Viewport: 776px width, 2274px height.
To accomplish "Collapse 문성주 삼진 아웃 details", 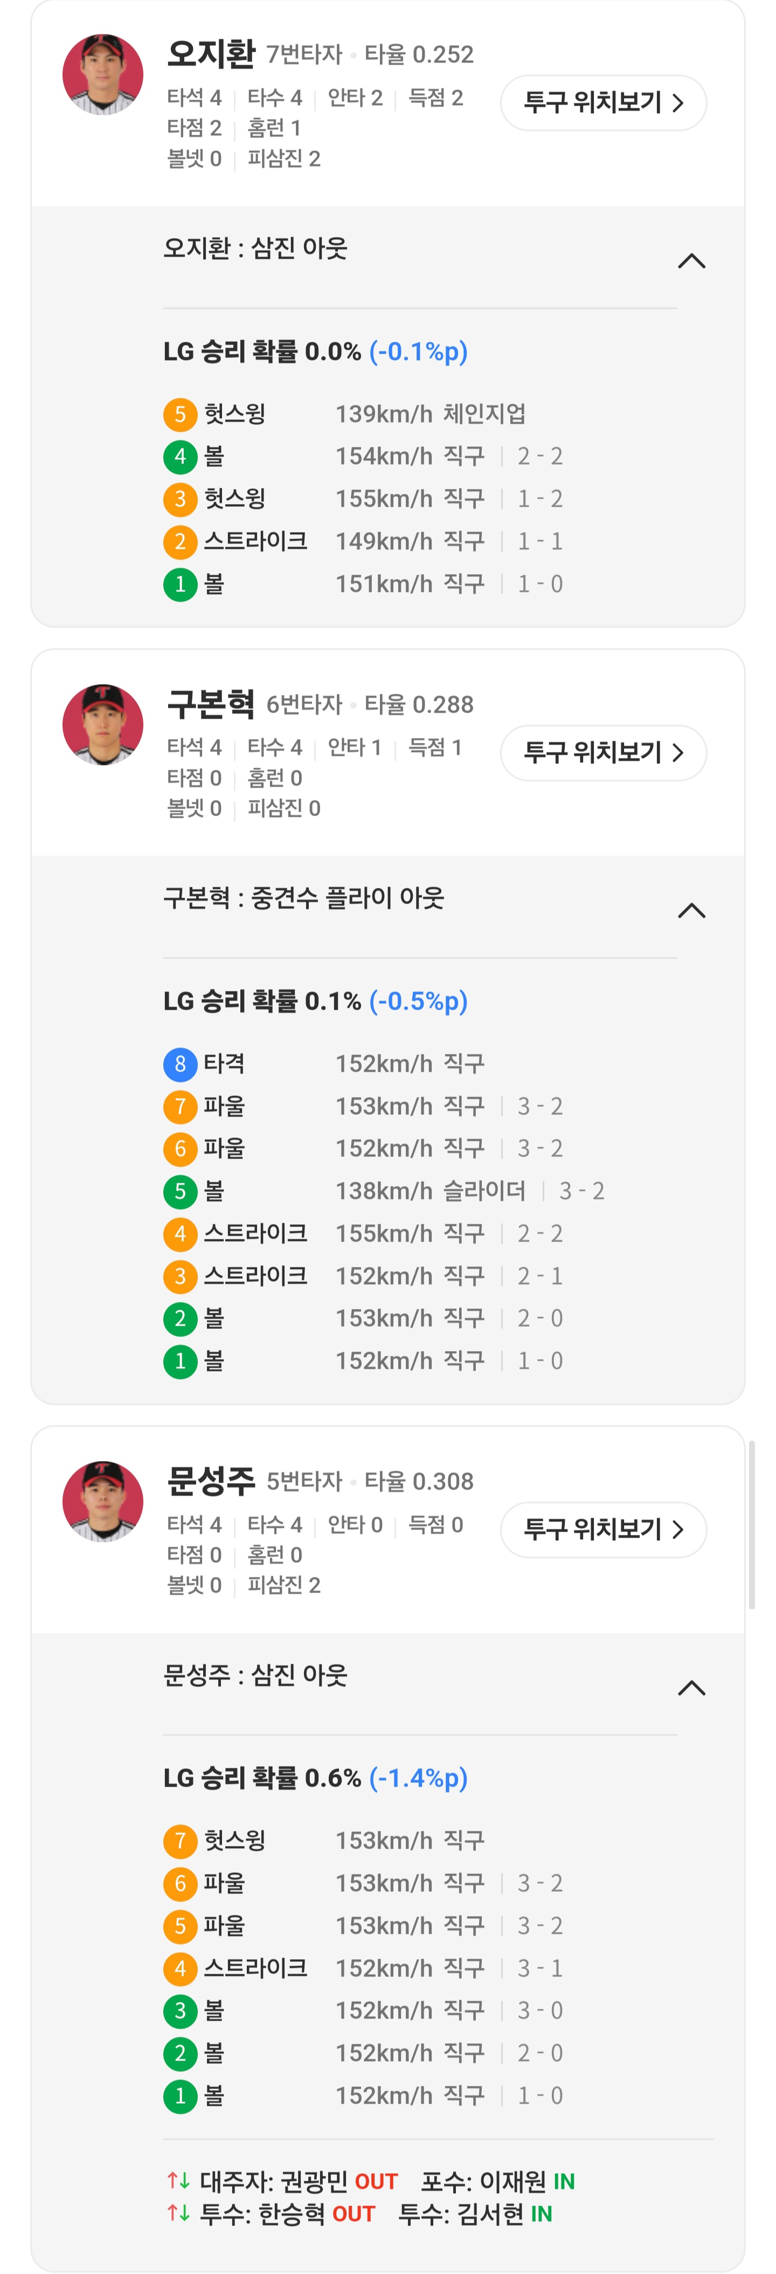I will [x=691, y=1688].
